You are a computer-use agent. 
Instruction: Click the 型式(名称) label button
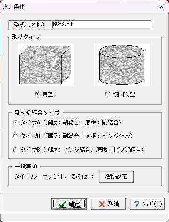click(30, 25)
